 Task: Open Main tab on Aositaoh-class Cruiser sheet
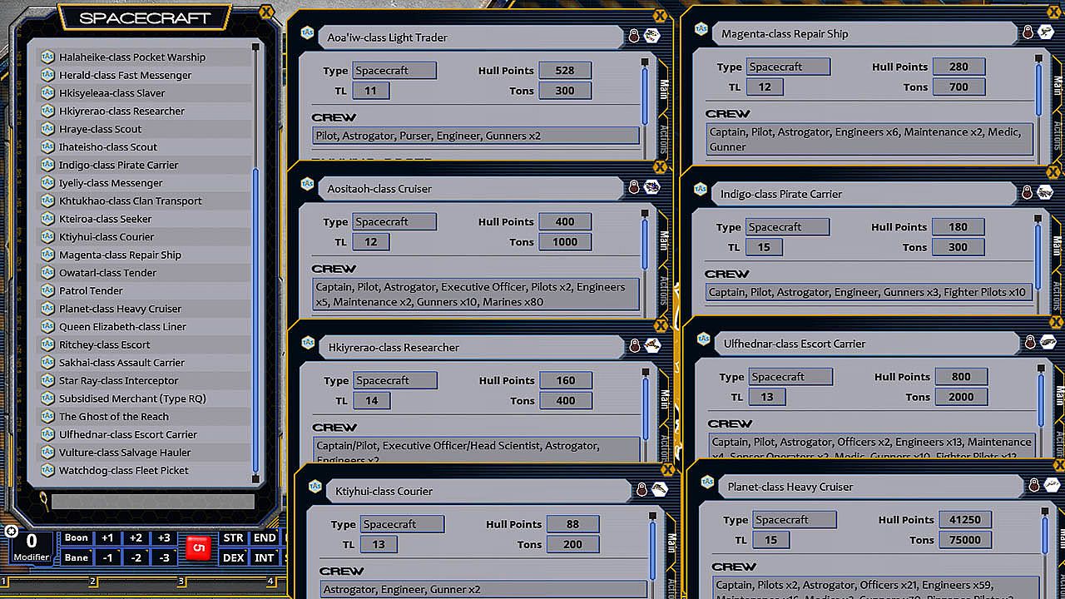663,239
